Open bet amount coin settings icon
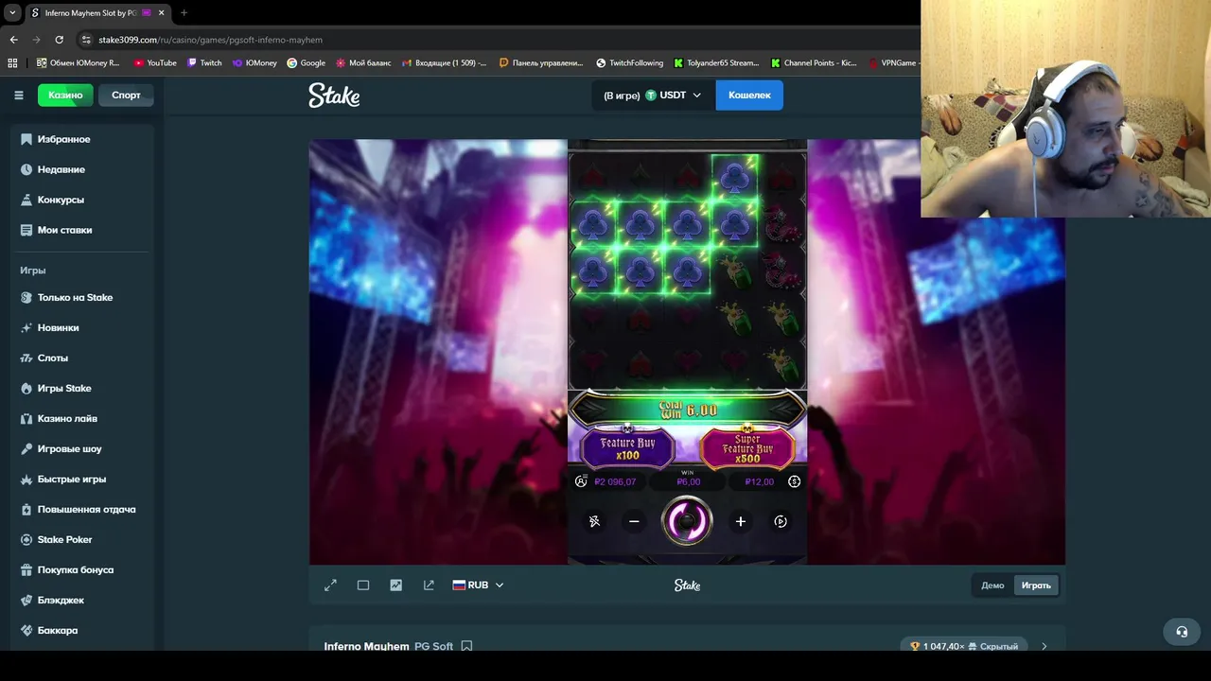The image size is (1211, 681). 794,481
